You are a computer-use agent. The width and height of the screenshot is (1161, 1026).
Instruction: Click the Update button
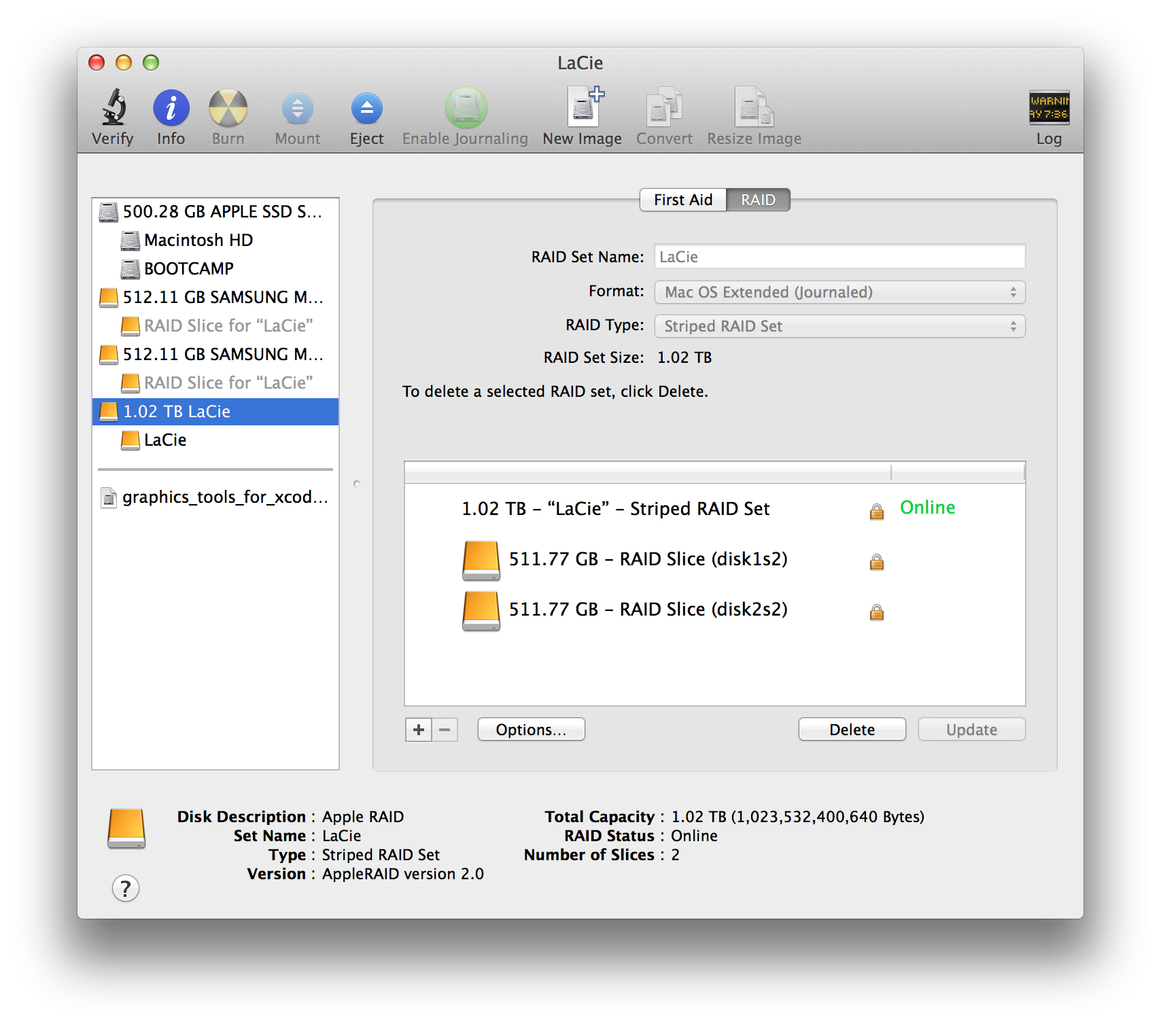(x=972, y=730)
